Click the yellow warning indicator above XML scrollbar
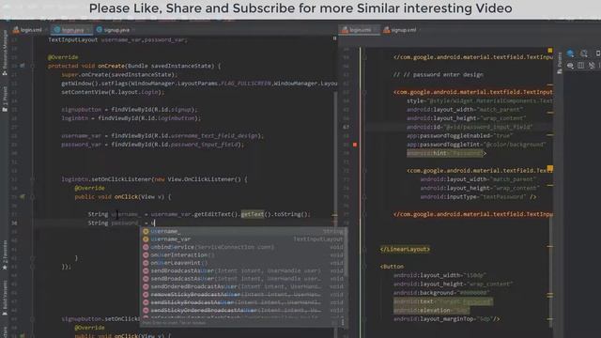The image size is (601, 338). (x=550, y=51)
